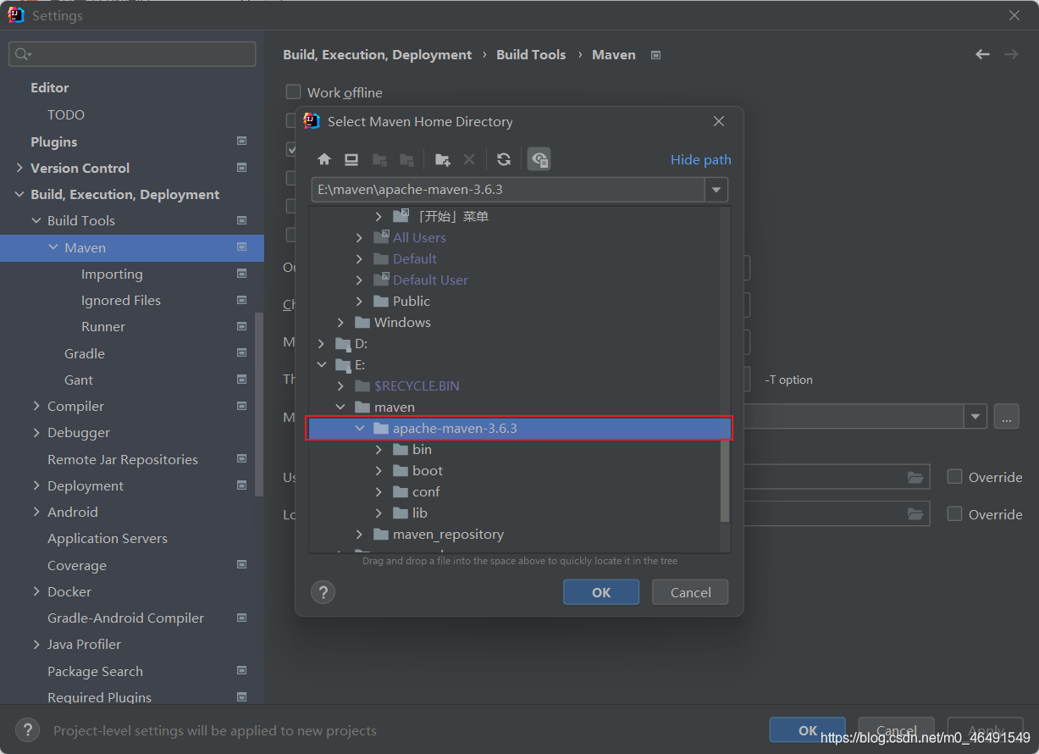Select the lib folder row
The image size is (1039, 754).
pyautogui.click(x=518, y=513)
